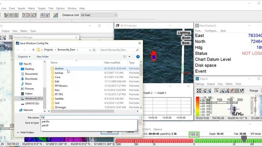Collapse the dialog via Hide Folders
Viewport: 262px width, 147px height.
[x=25, y=132]
